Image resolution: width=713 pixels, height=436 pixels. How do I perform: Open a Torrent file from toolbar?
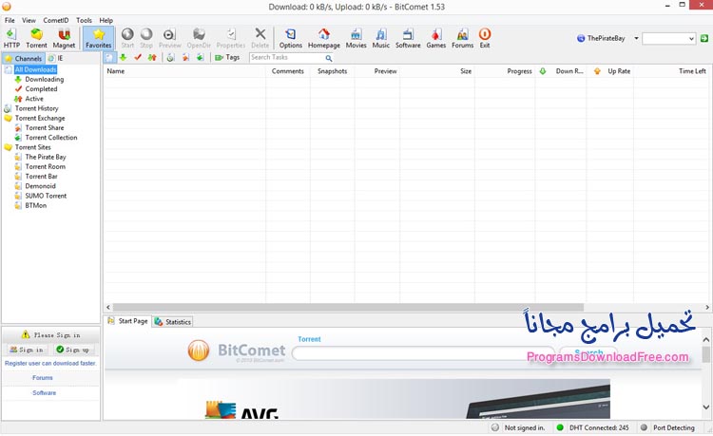[36, 38]
